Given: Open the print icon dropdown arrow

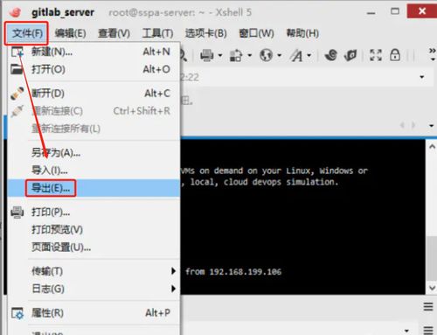Looking at the screenshot, I should point(220,55).
